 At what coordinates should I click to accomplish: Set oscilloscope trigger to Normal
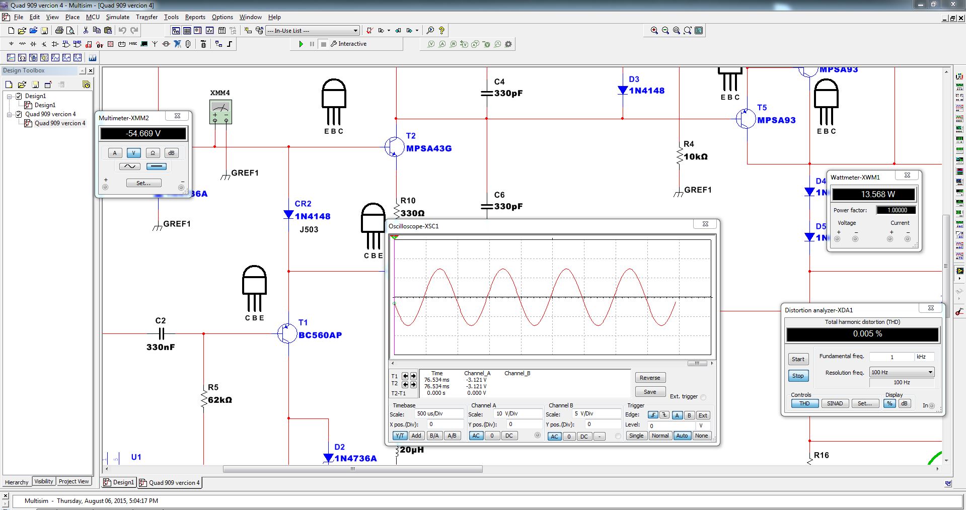660,436
